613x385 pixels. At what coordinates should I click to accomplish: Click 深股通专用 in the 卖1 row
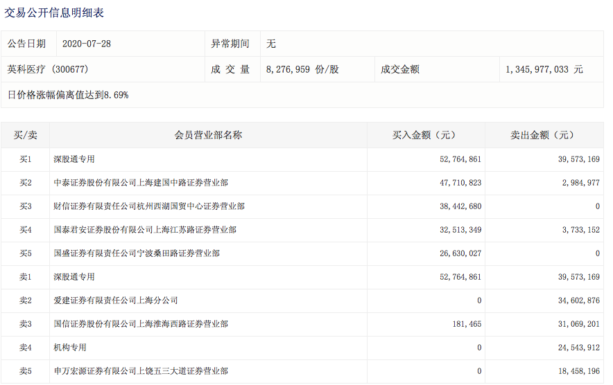click(74, 277)
